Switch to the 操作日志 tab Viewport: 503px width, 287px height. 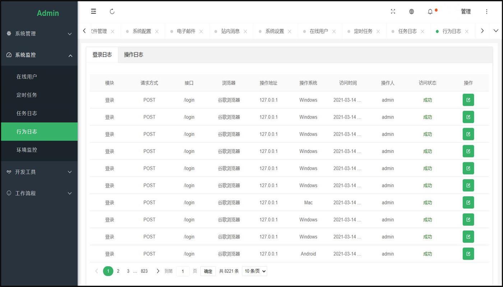pyautogui.click(x=133, y=55)
